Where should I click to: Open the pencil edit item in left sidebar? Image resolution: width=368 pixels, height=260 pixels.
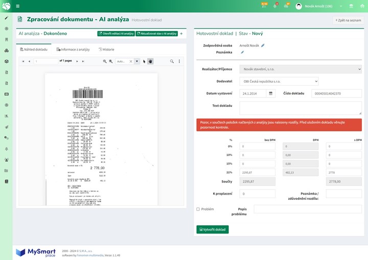pyautogui.click(x=6, y=18)
